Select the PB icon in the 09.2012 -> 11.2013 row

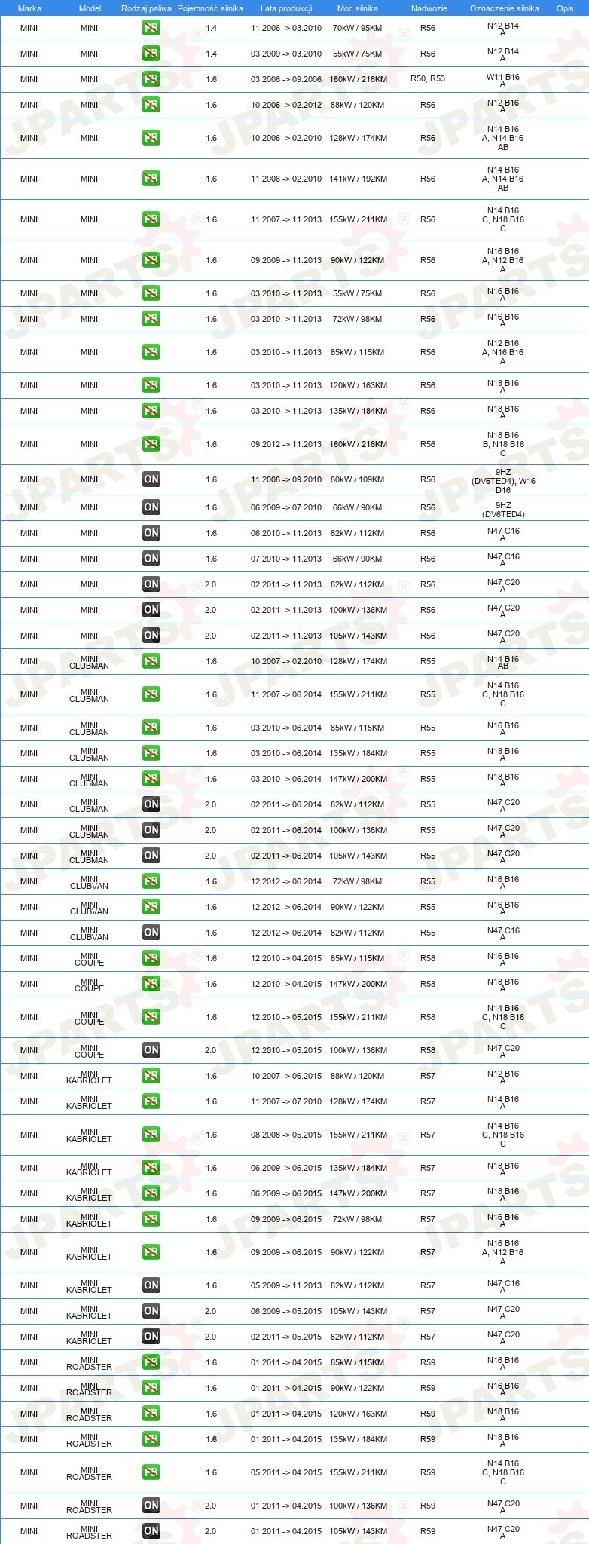click(151, 444)
